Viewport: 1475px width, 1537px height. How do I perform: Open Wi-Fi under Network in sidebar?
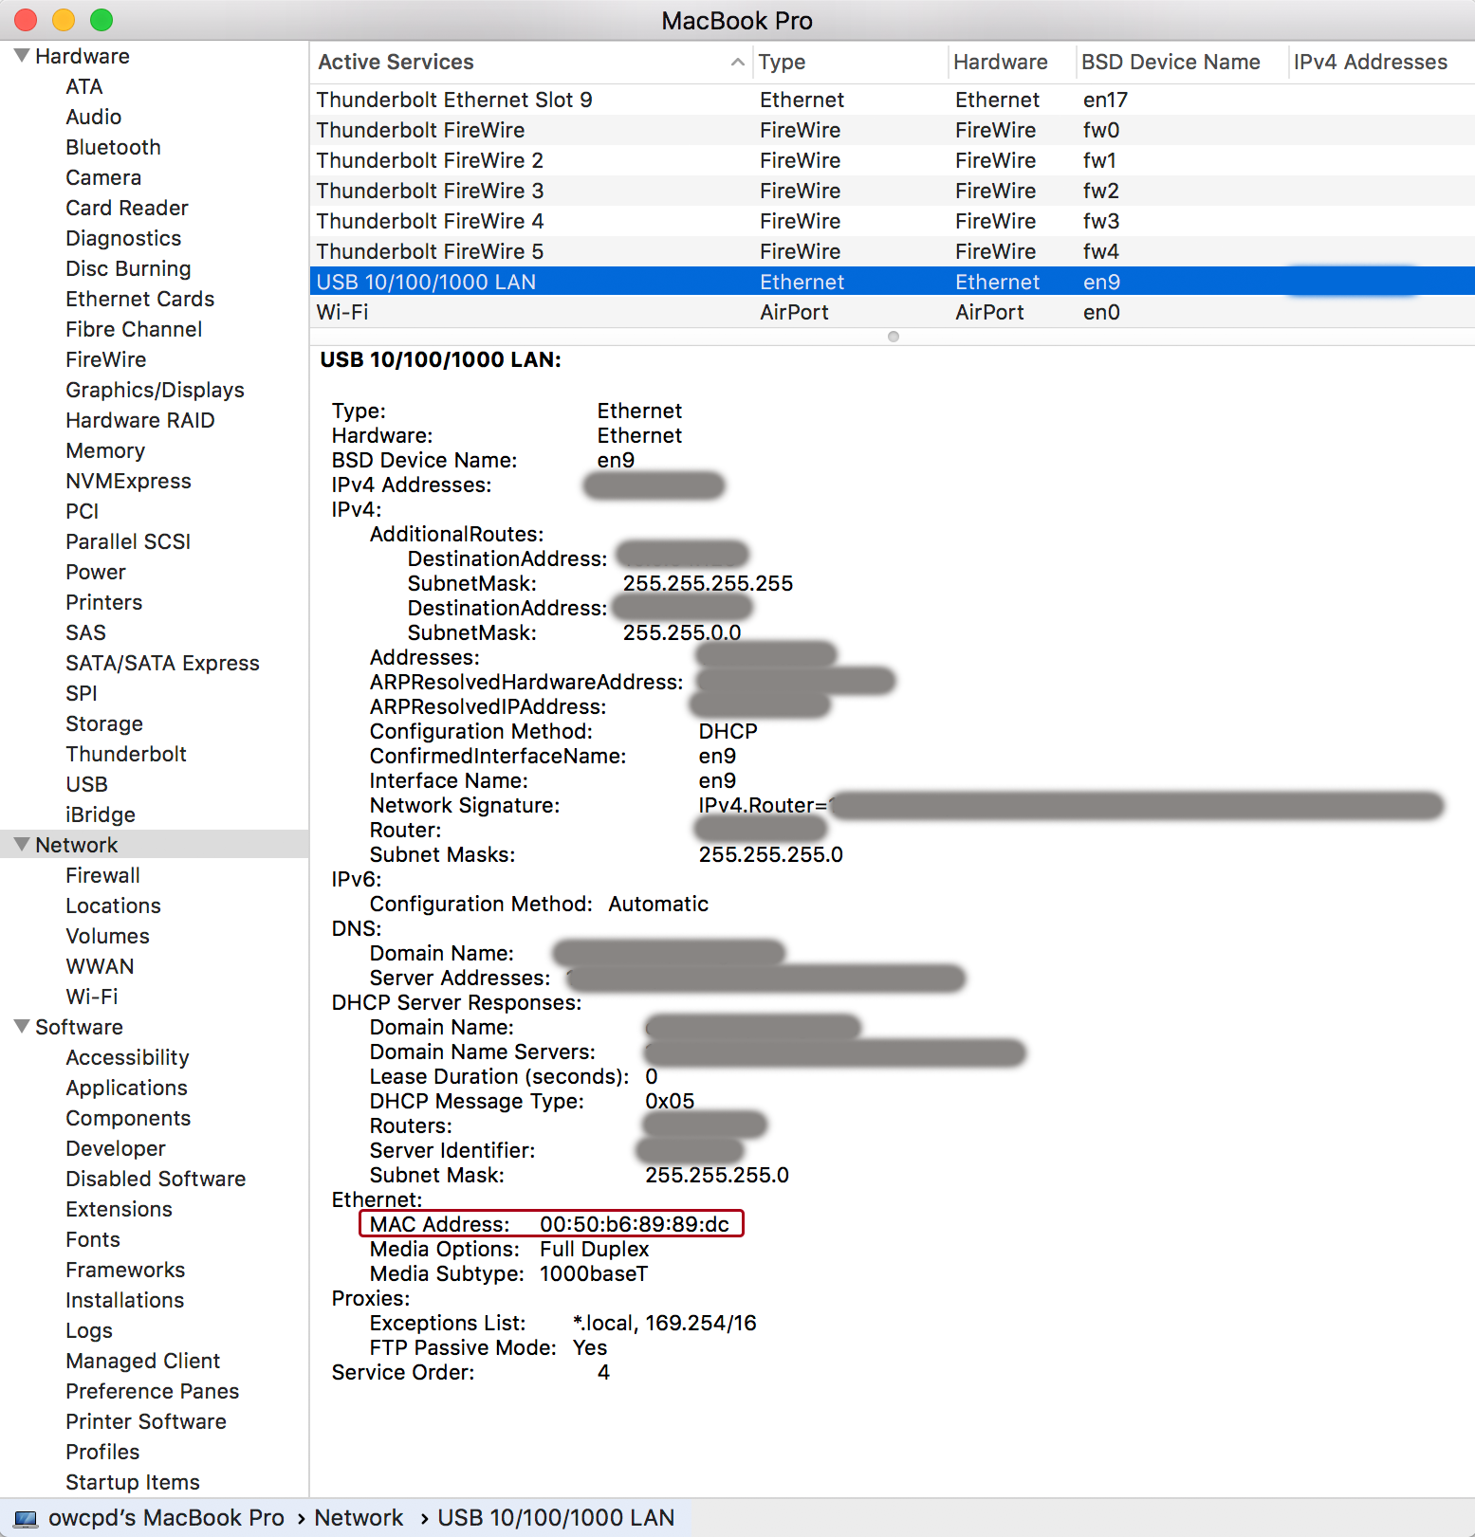tap(92, 997)
